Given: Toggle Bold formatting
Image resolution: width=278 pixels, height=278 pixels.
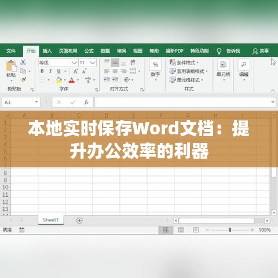Looking at the screenshot, I should 42,71.
